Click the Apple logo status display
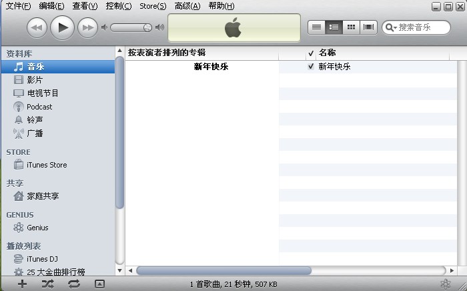467x291 pixels. click(x=234, y=28)
